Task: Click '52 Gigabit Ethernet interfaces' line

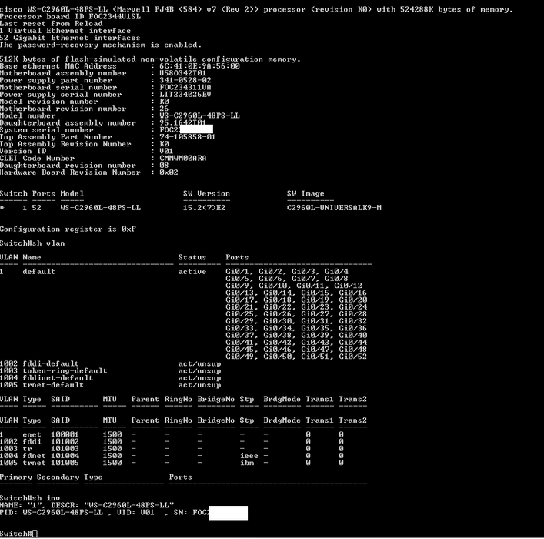Action: coord(70,38)
